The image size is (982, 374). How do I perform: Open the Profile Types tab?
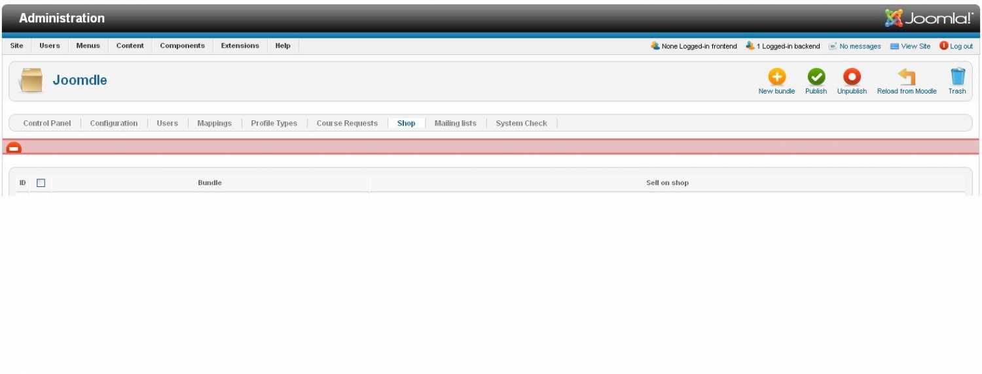pos(274,123)
